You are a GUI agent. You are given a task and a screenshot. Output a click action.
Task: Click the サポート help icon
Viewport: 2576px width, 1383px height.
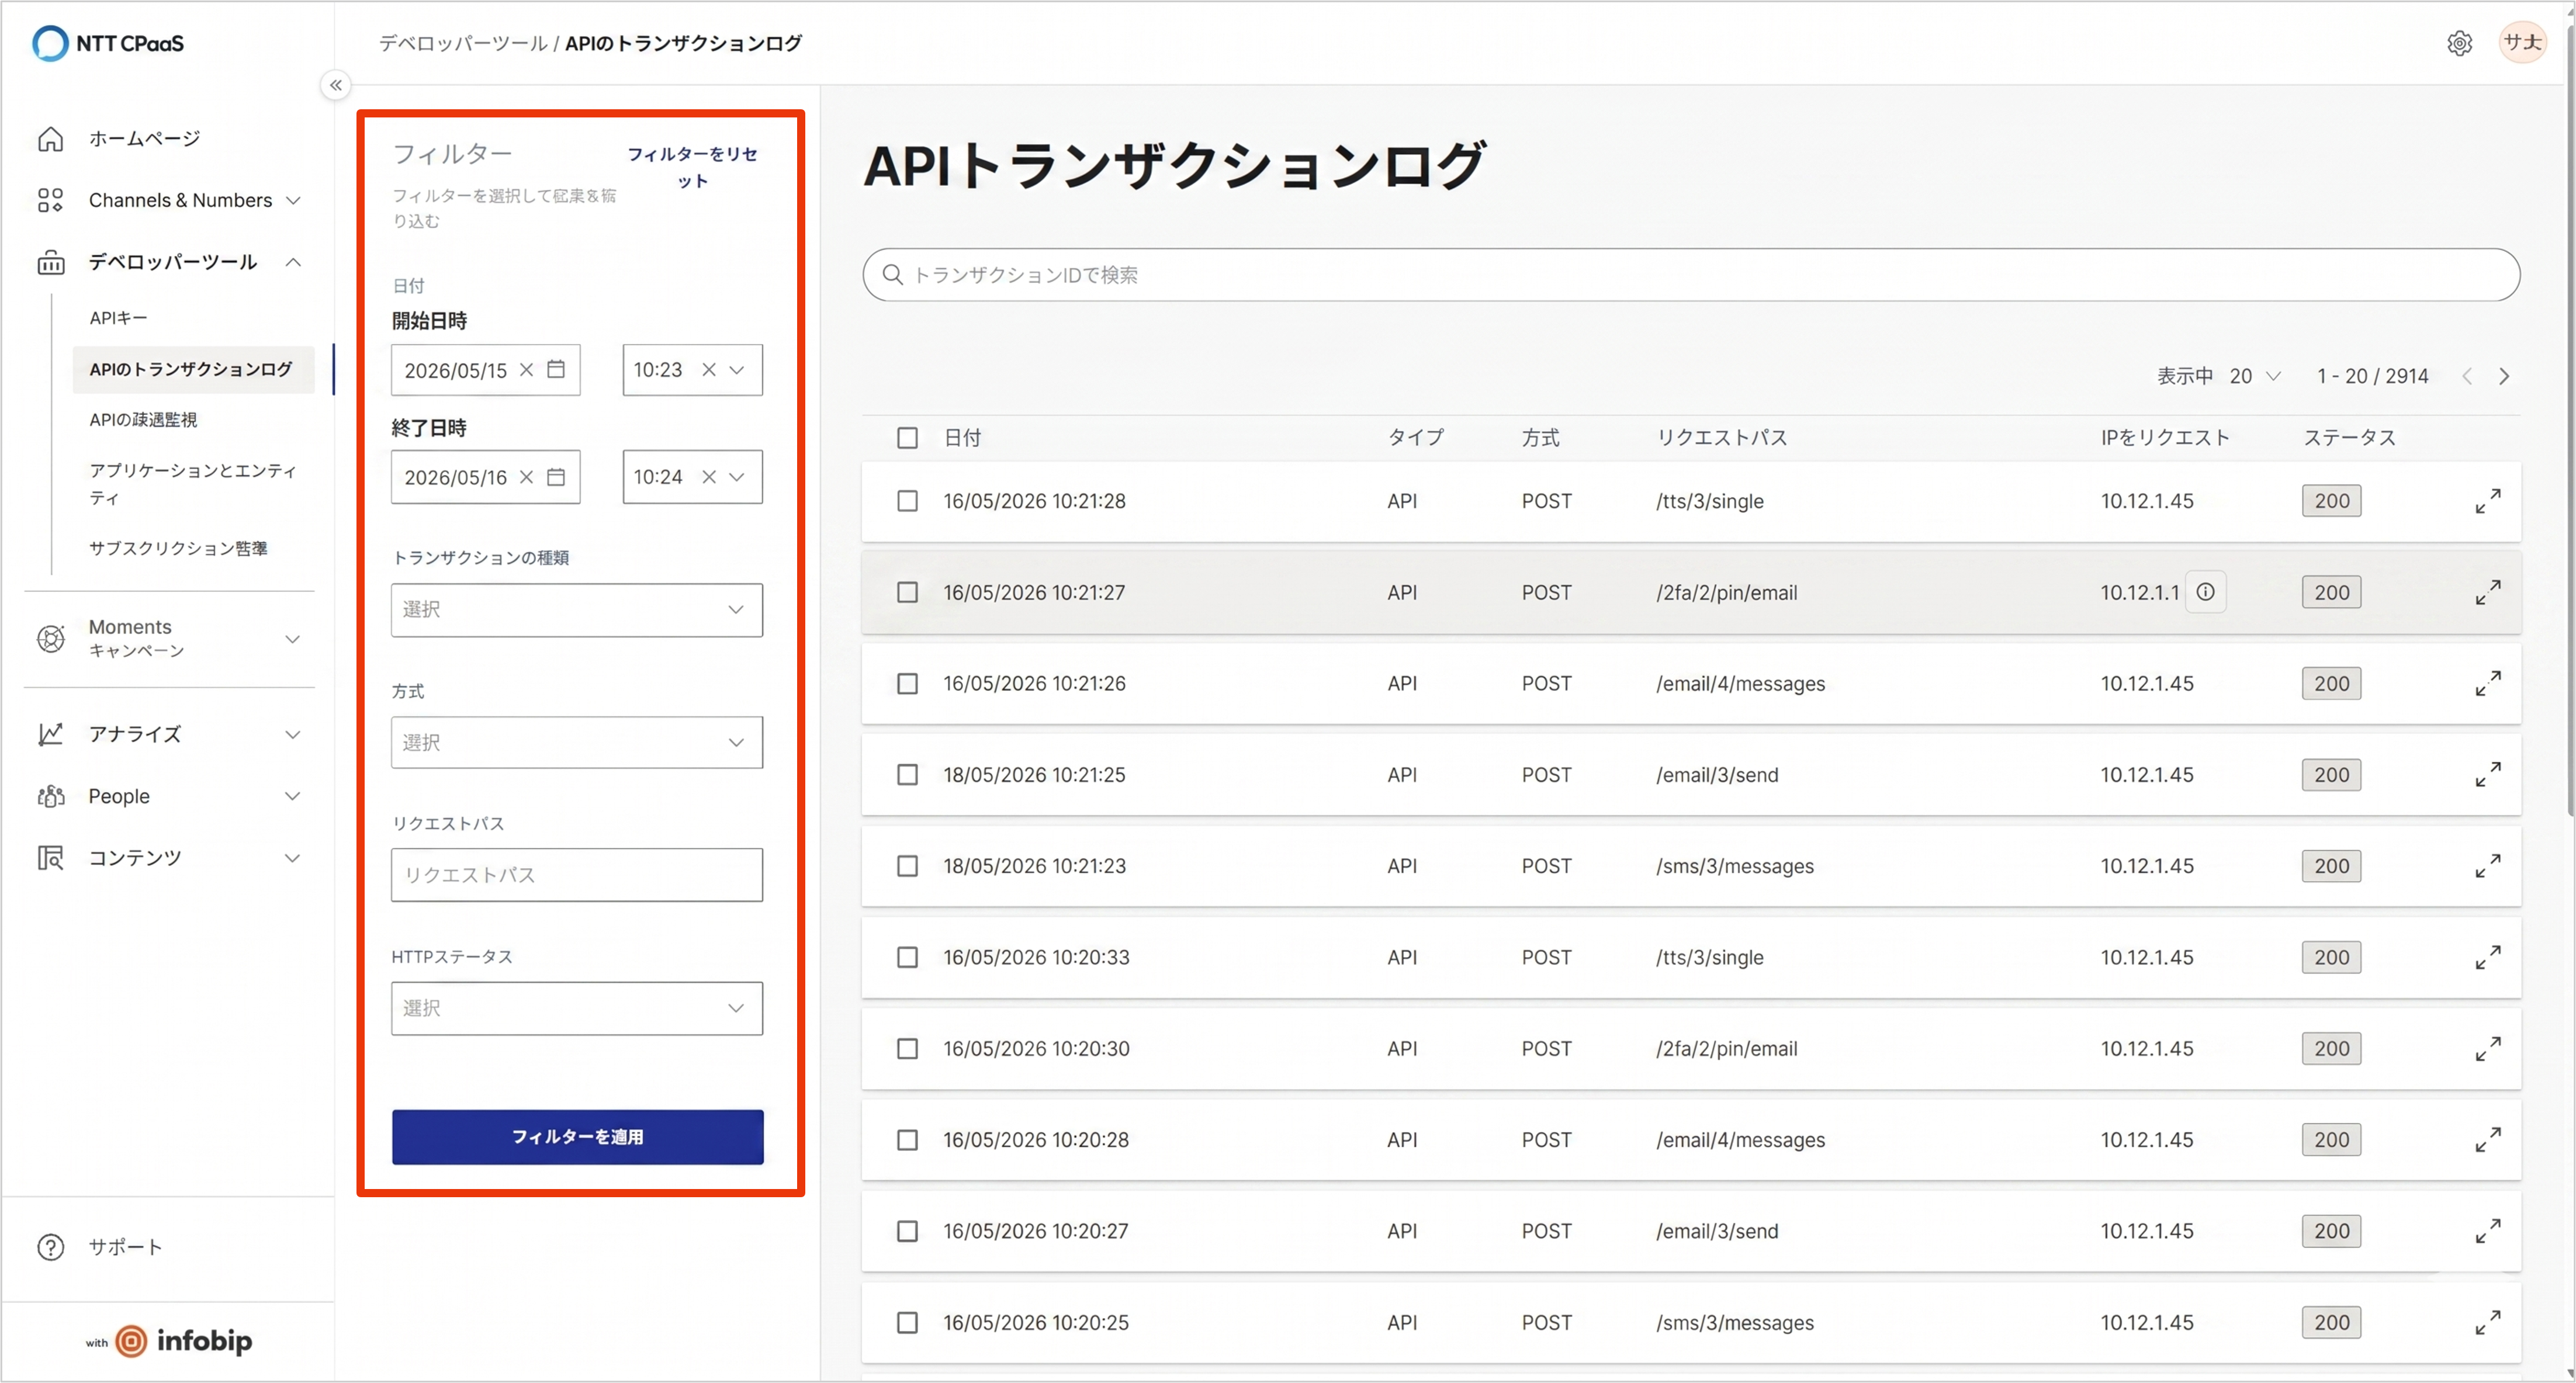[50, 1247]
